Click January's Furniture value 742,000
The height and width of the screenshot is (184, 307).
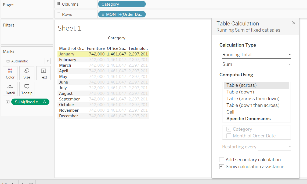(97, 54)
